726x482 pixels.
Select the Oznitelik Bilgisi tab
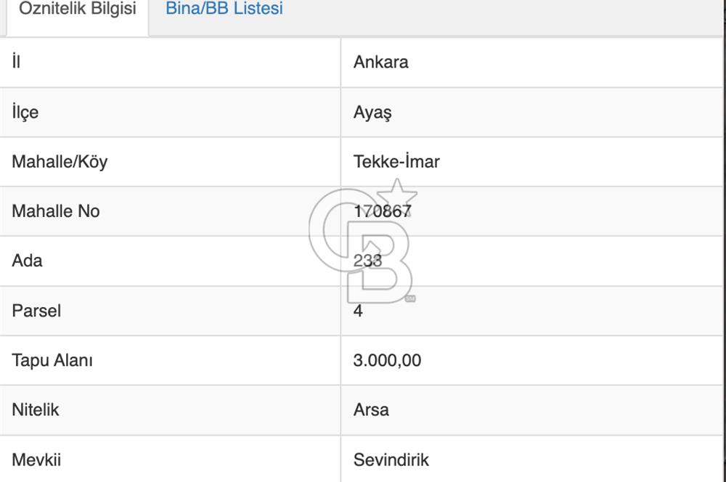pos(76,11)
